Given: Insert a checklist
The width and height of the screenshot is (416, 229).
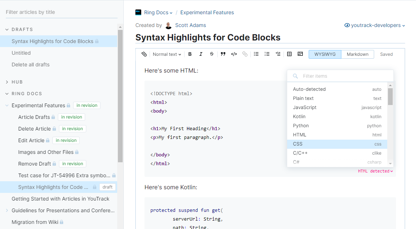Looking at the screenshot, I should (278, 54).
